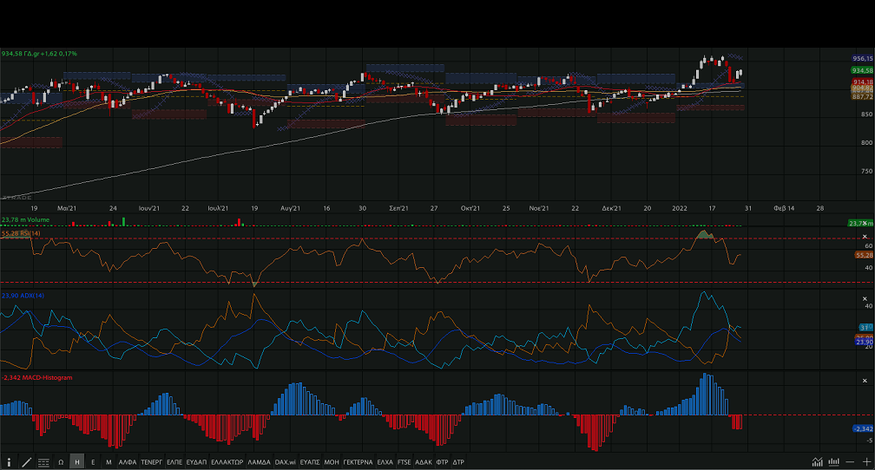The height and width of the screenshot is (470, 875).
Task: Open the bar indicators icon
Action: click(x=833, y=462)
